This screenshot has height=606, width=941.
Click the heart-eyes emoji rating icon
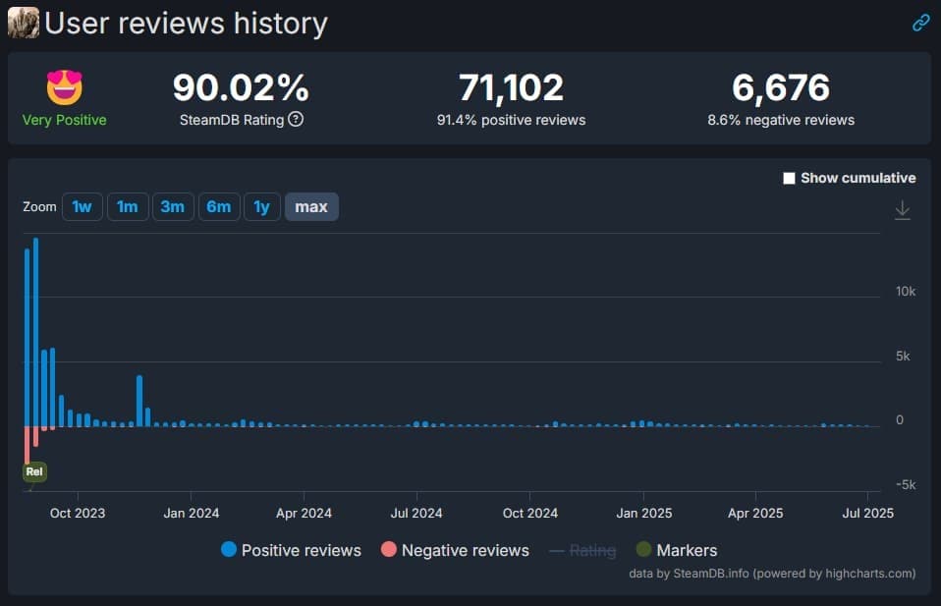[x=65, y=88]
